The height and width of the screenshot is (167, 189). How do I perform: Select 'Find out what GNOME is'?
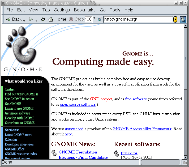point(22,94)
